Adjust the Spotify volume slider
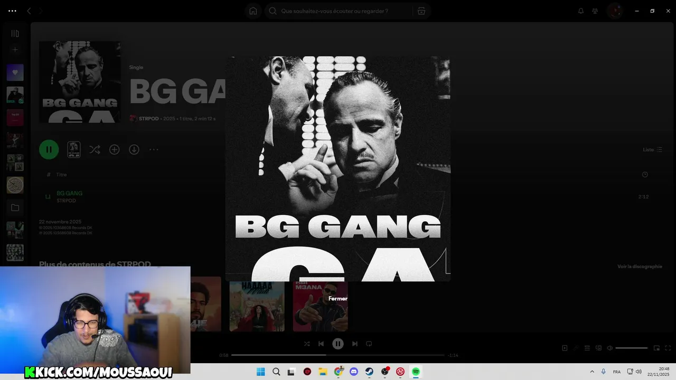Screen dimensions: 676x380 (x=632, y=348)
